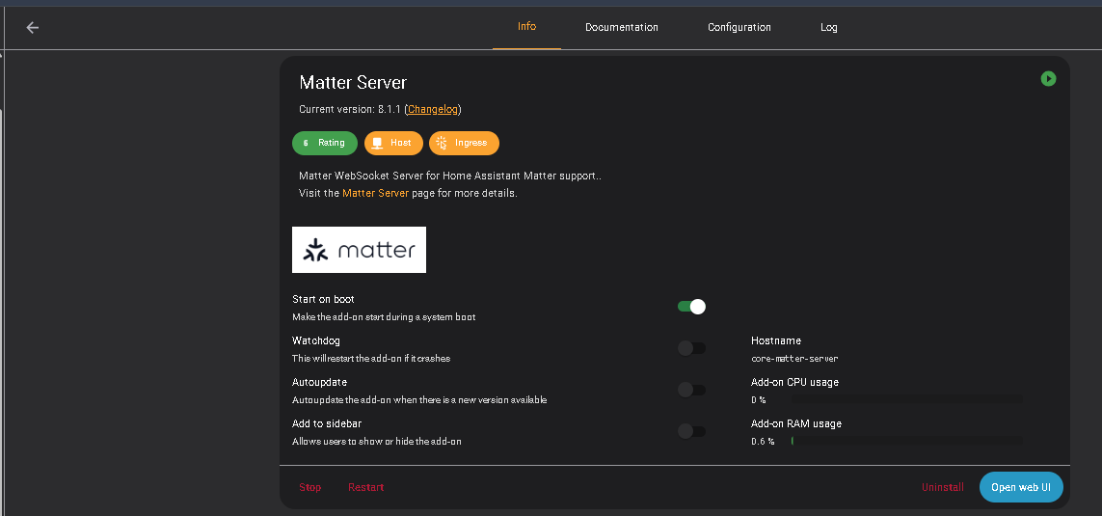The width and height of the screenshot is (1102, 516).
Task: Click the Open web UI button
Action: pos(1020,487)
